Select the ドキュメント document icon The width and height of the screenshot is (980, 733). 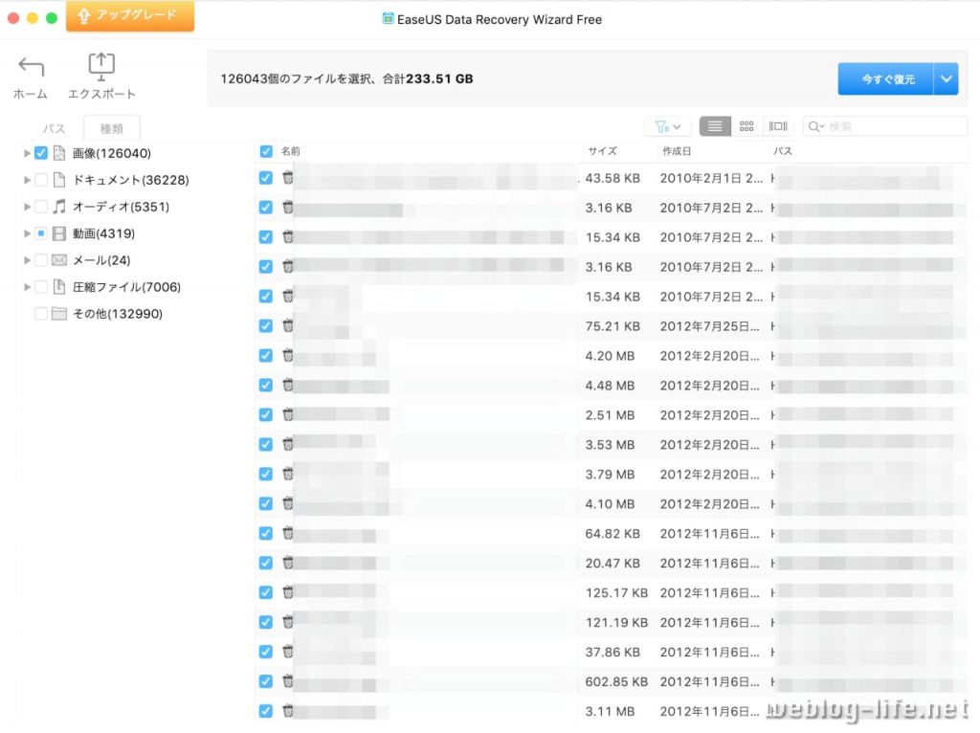(x=59, y=180)
